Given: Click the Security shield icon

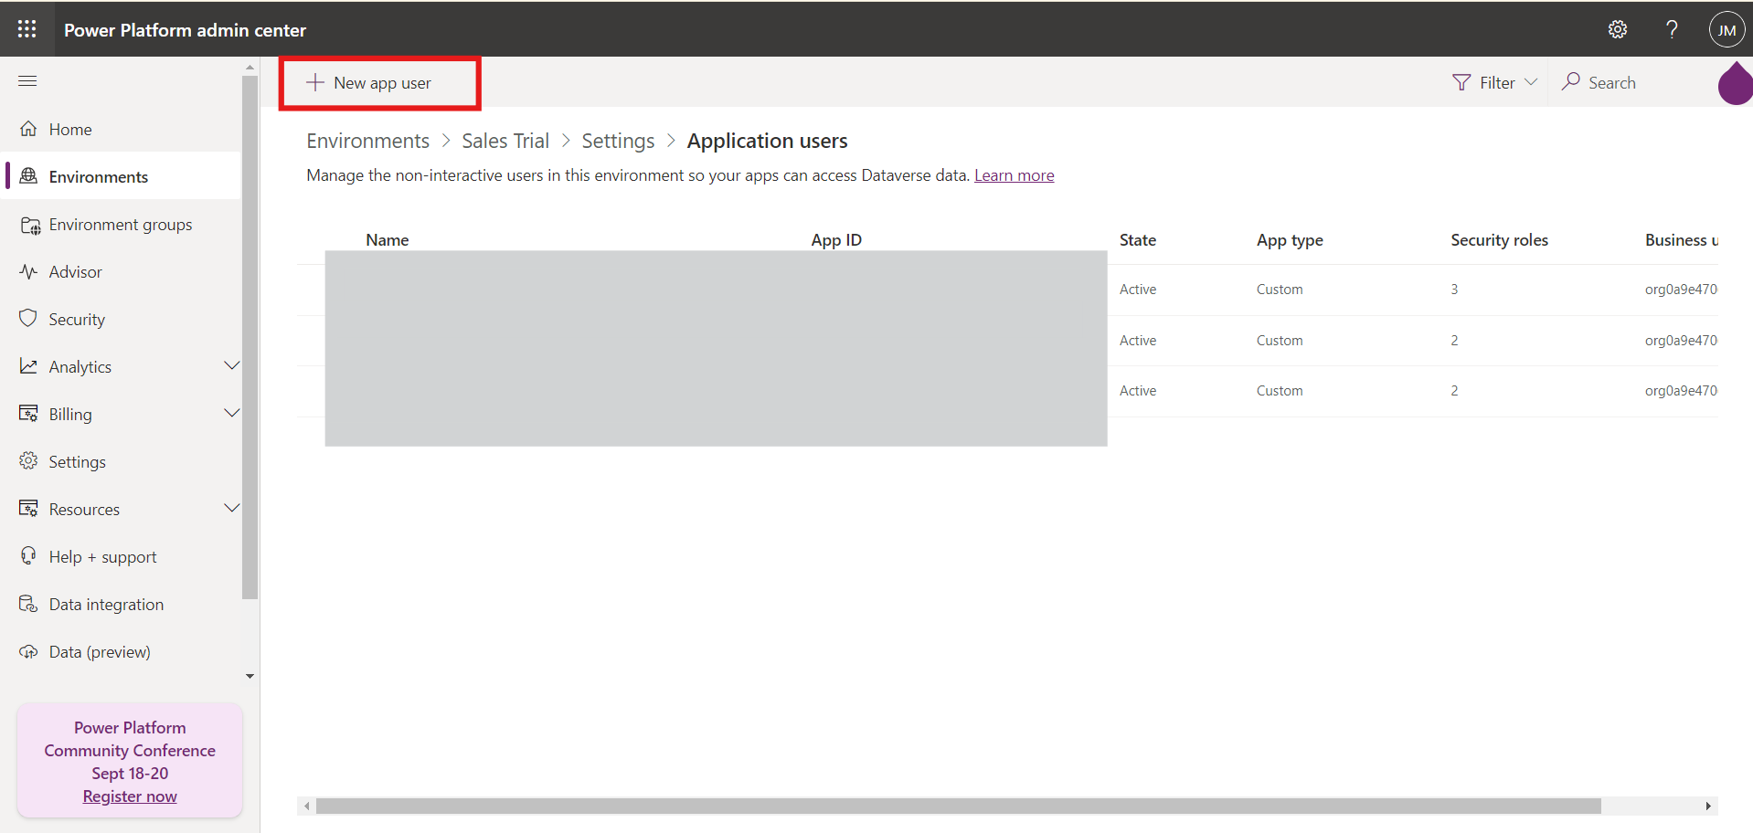Looking at the screenshot, I should click(29, 319).
